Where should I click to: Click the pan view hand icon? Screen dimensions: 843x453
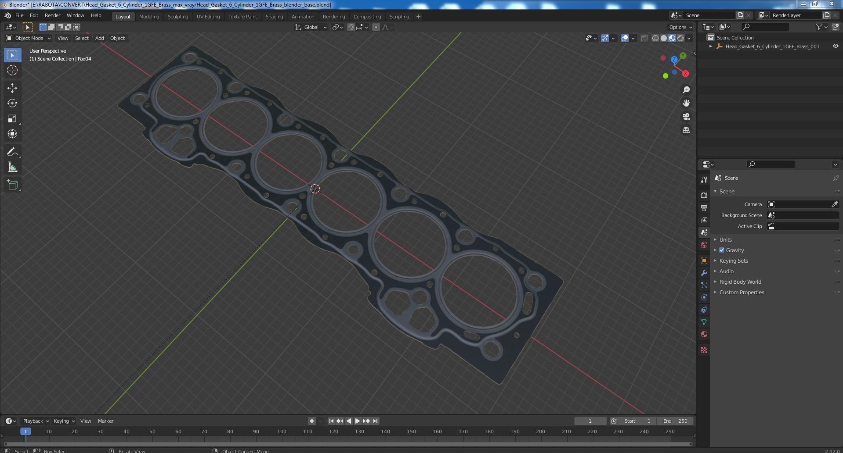(x=686, y=103)
